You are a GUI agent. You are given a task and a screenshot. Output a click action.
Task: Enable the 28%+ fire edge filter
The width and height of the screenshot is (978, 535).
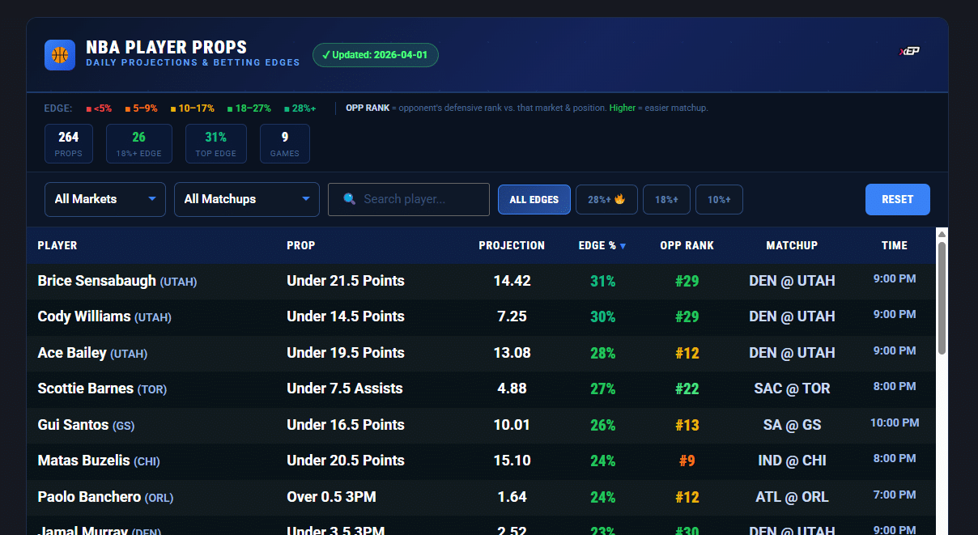click(x=606, y=200)
